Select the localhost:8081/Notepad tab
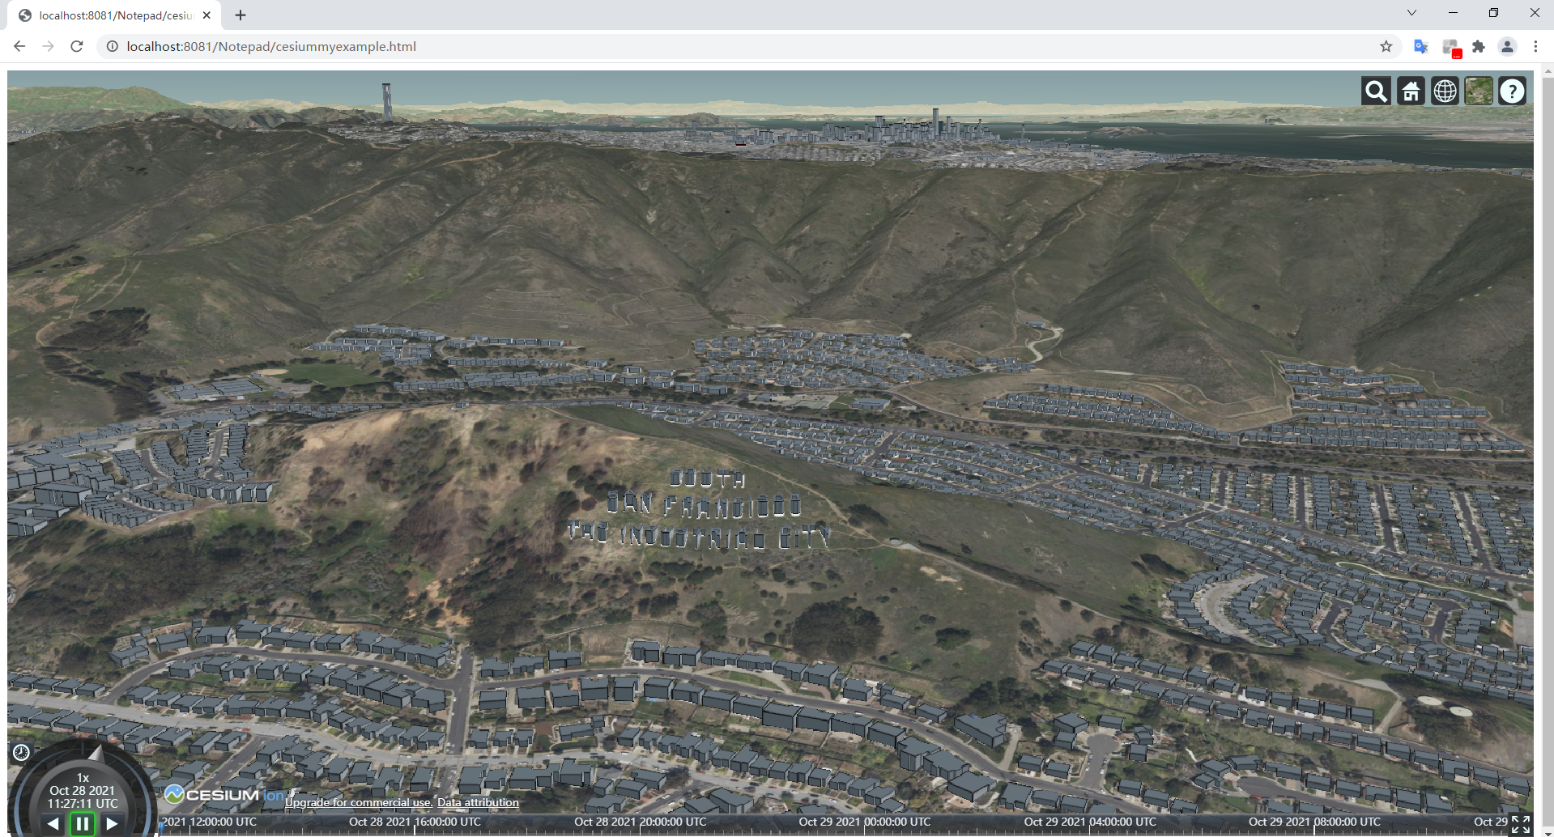Screen dimensions: 1554x837 [113, 15]
